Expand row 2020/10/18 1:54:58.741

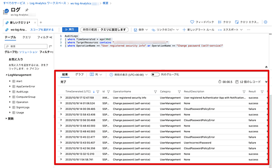pos(61,159)
